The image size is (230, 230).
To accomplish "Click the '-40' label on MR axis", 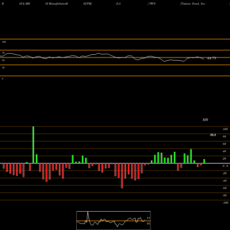I will pos(224,181).
